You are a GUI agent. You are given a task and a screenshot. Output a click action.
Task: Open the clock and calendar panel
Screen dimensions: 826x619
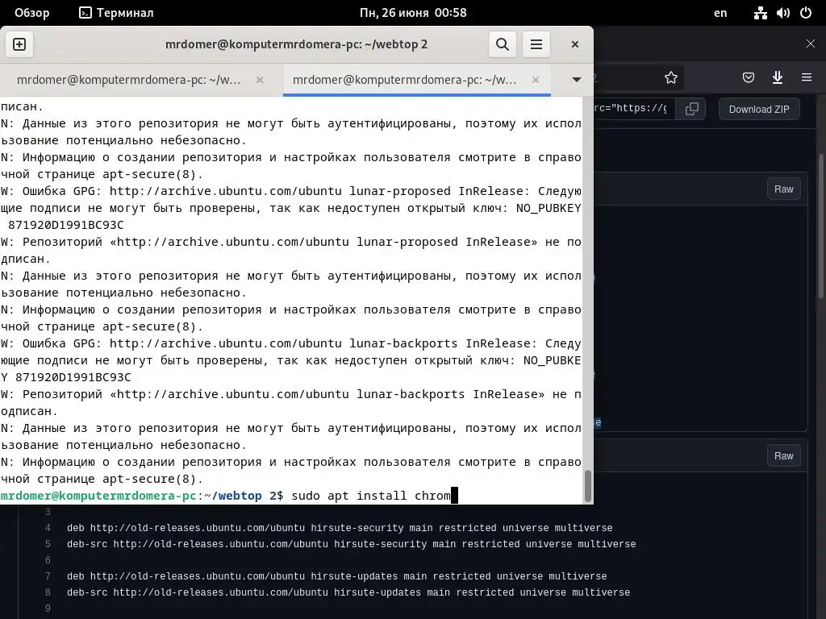[x=413, y=13]
